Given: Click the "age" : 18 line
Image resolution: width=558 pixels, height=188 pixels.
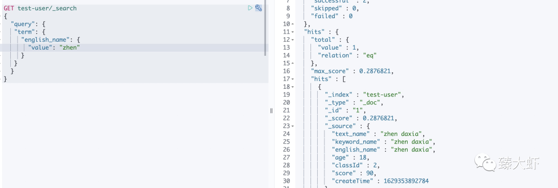Looking at the screenshot, I should (350, 157).
